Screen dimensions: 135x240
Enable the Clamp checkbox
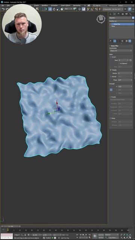coord(110,118)
